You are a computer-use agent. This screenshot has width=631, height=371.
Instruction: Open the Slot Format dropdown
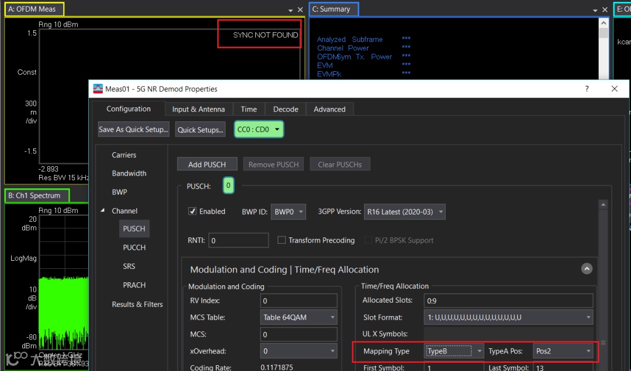(508, 317)
